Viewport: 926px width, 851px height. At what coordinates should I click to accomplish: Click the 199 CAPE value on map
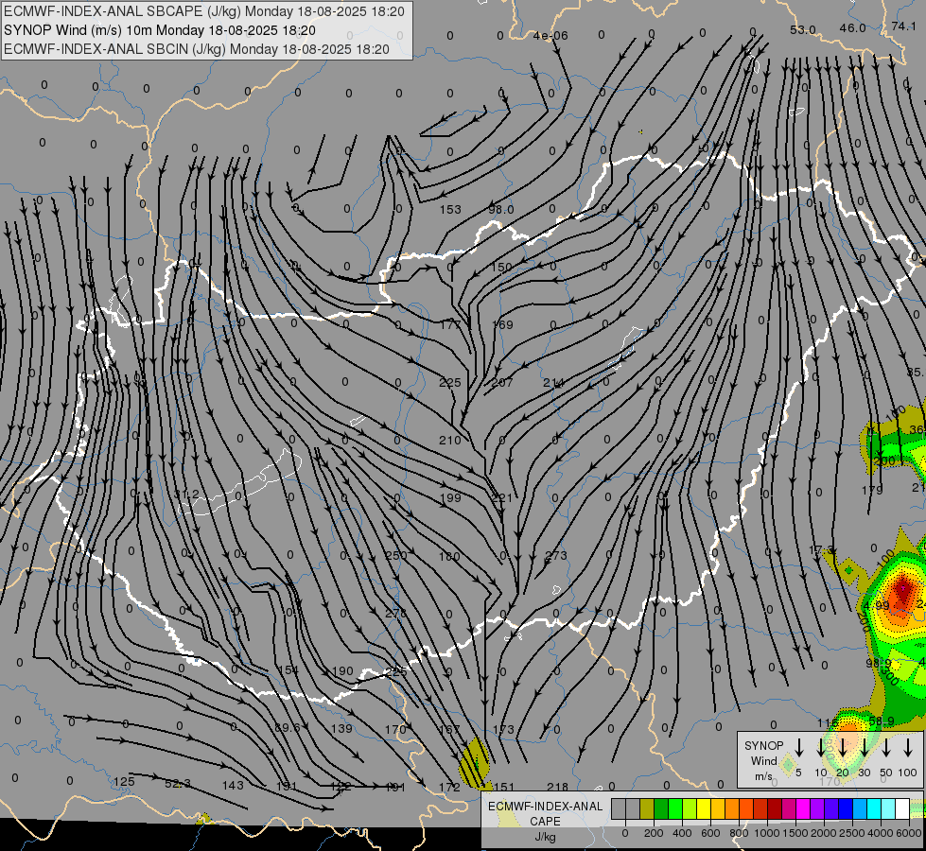click(450, 498)
